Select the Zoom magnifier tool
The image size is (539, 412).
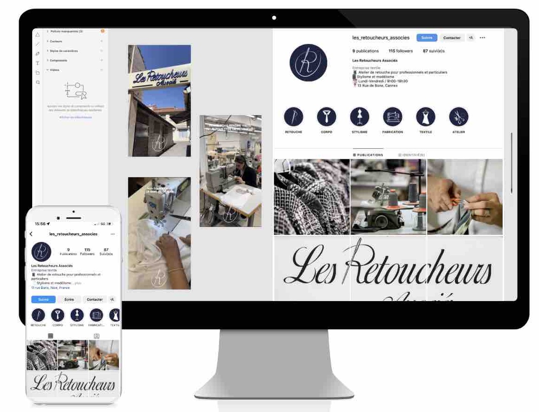tap(38, 82)
